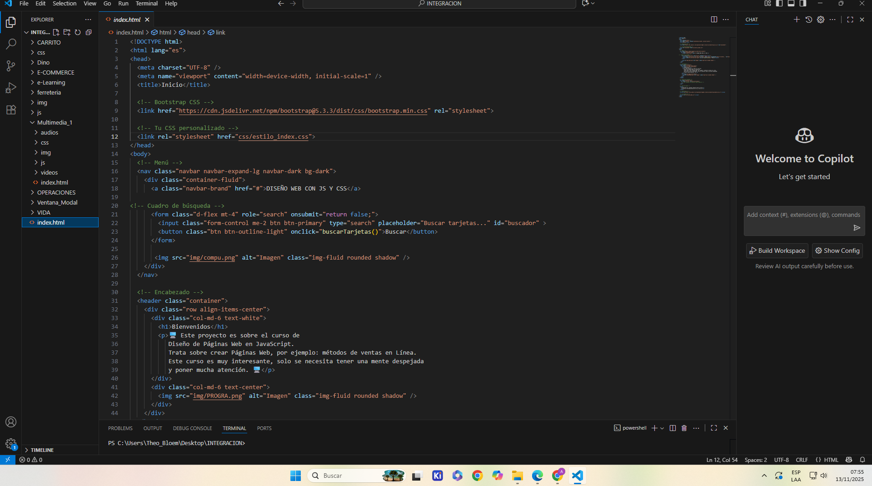Open the Search view in activity bar
Screen dimensions: 872x486
(x=11, y=44)
